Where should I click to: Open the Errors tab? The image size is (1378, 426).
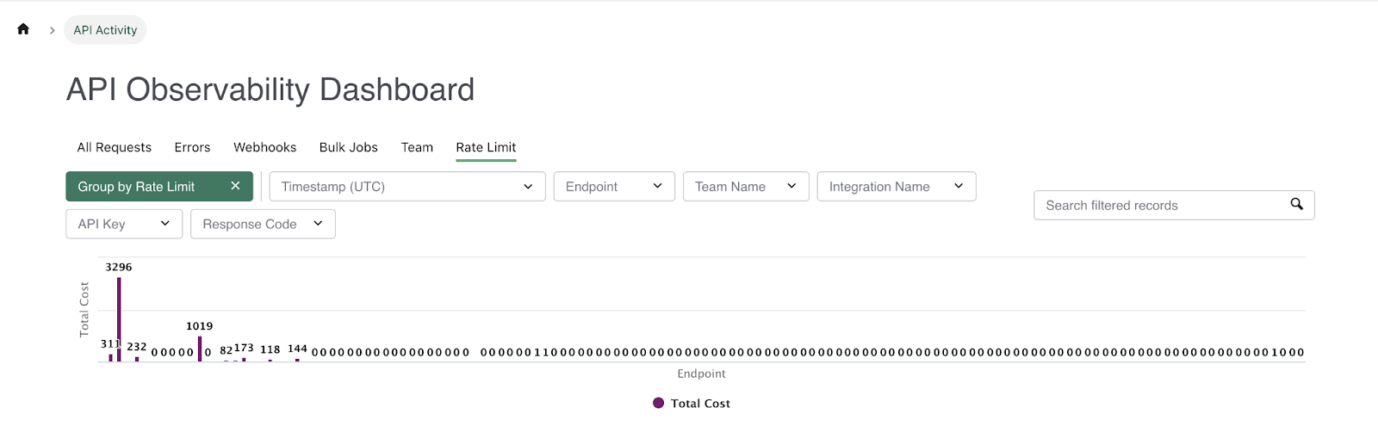point(192,147)
